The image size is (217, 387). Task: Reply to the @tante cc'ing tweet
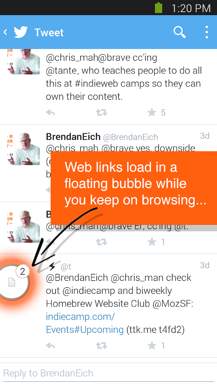pos(51,113)
